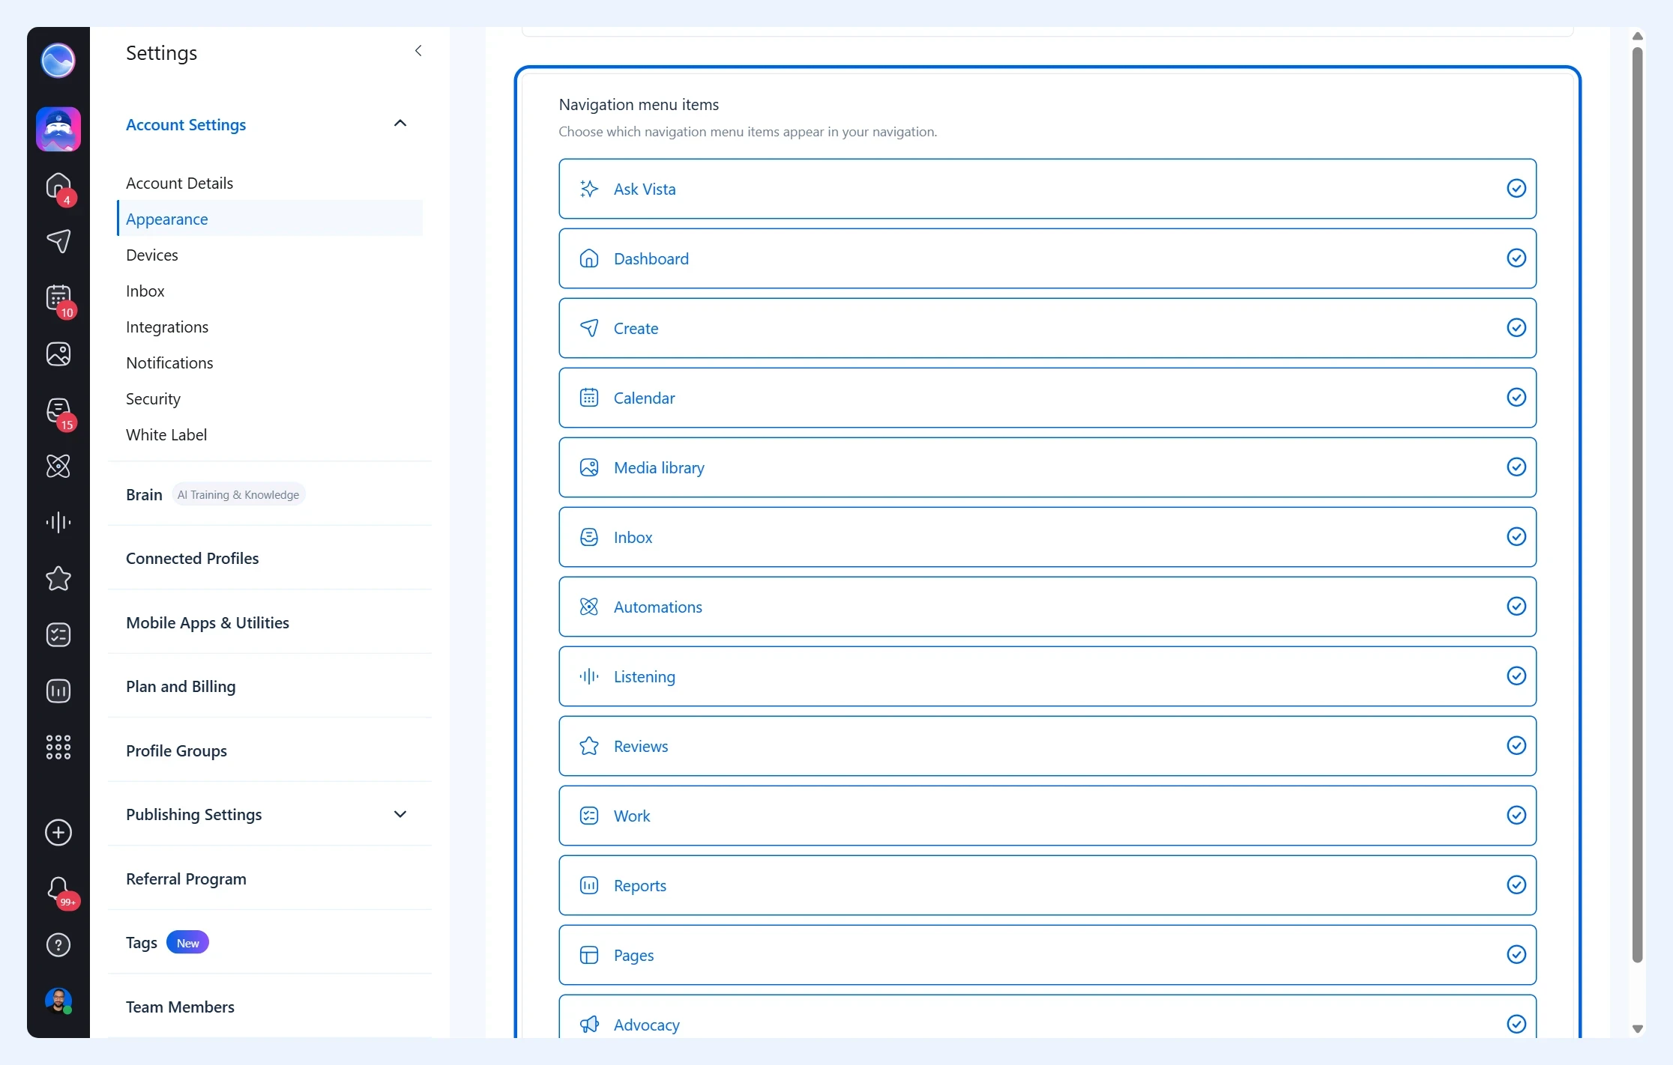Toggle the Media library navigation checkmark
This screenshot has width=1673, height=1065.
coord(1516,467)
